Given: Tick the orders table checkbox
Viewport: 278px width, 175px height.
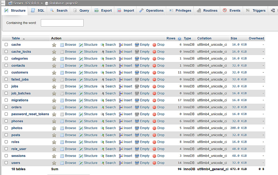Looking at the screenshot, I should pos(6,107).
